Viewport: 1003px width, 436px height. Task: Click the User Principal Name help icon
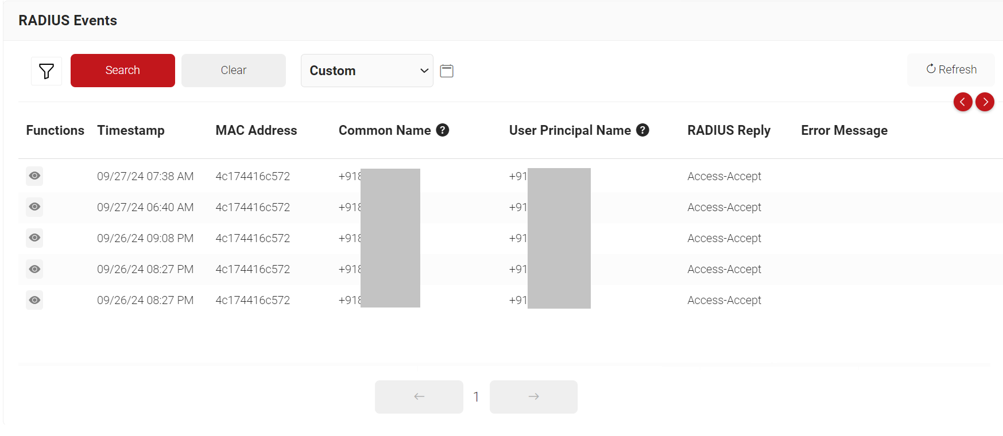(x=642, y=130)
